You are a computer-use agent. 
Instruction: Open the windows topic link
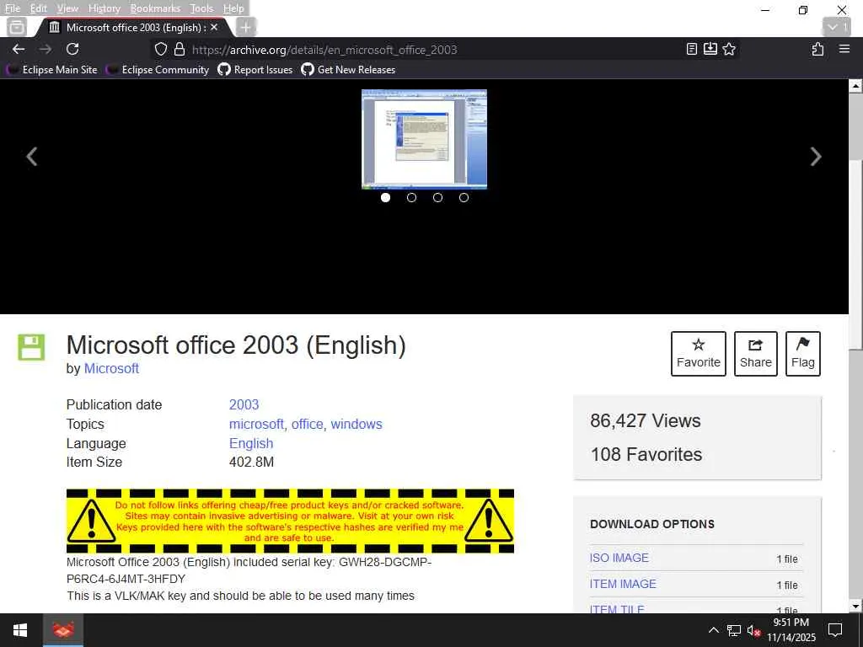[x=356, y=424]
